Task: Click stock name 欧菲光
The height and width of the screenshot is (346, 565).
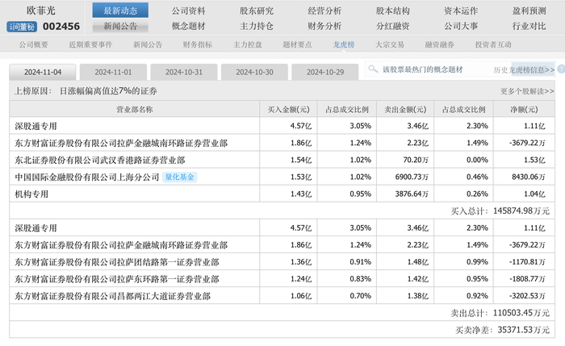Action: tap(41, 10)
